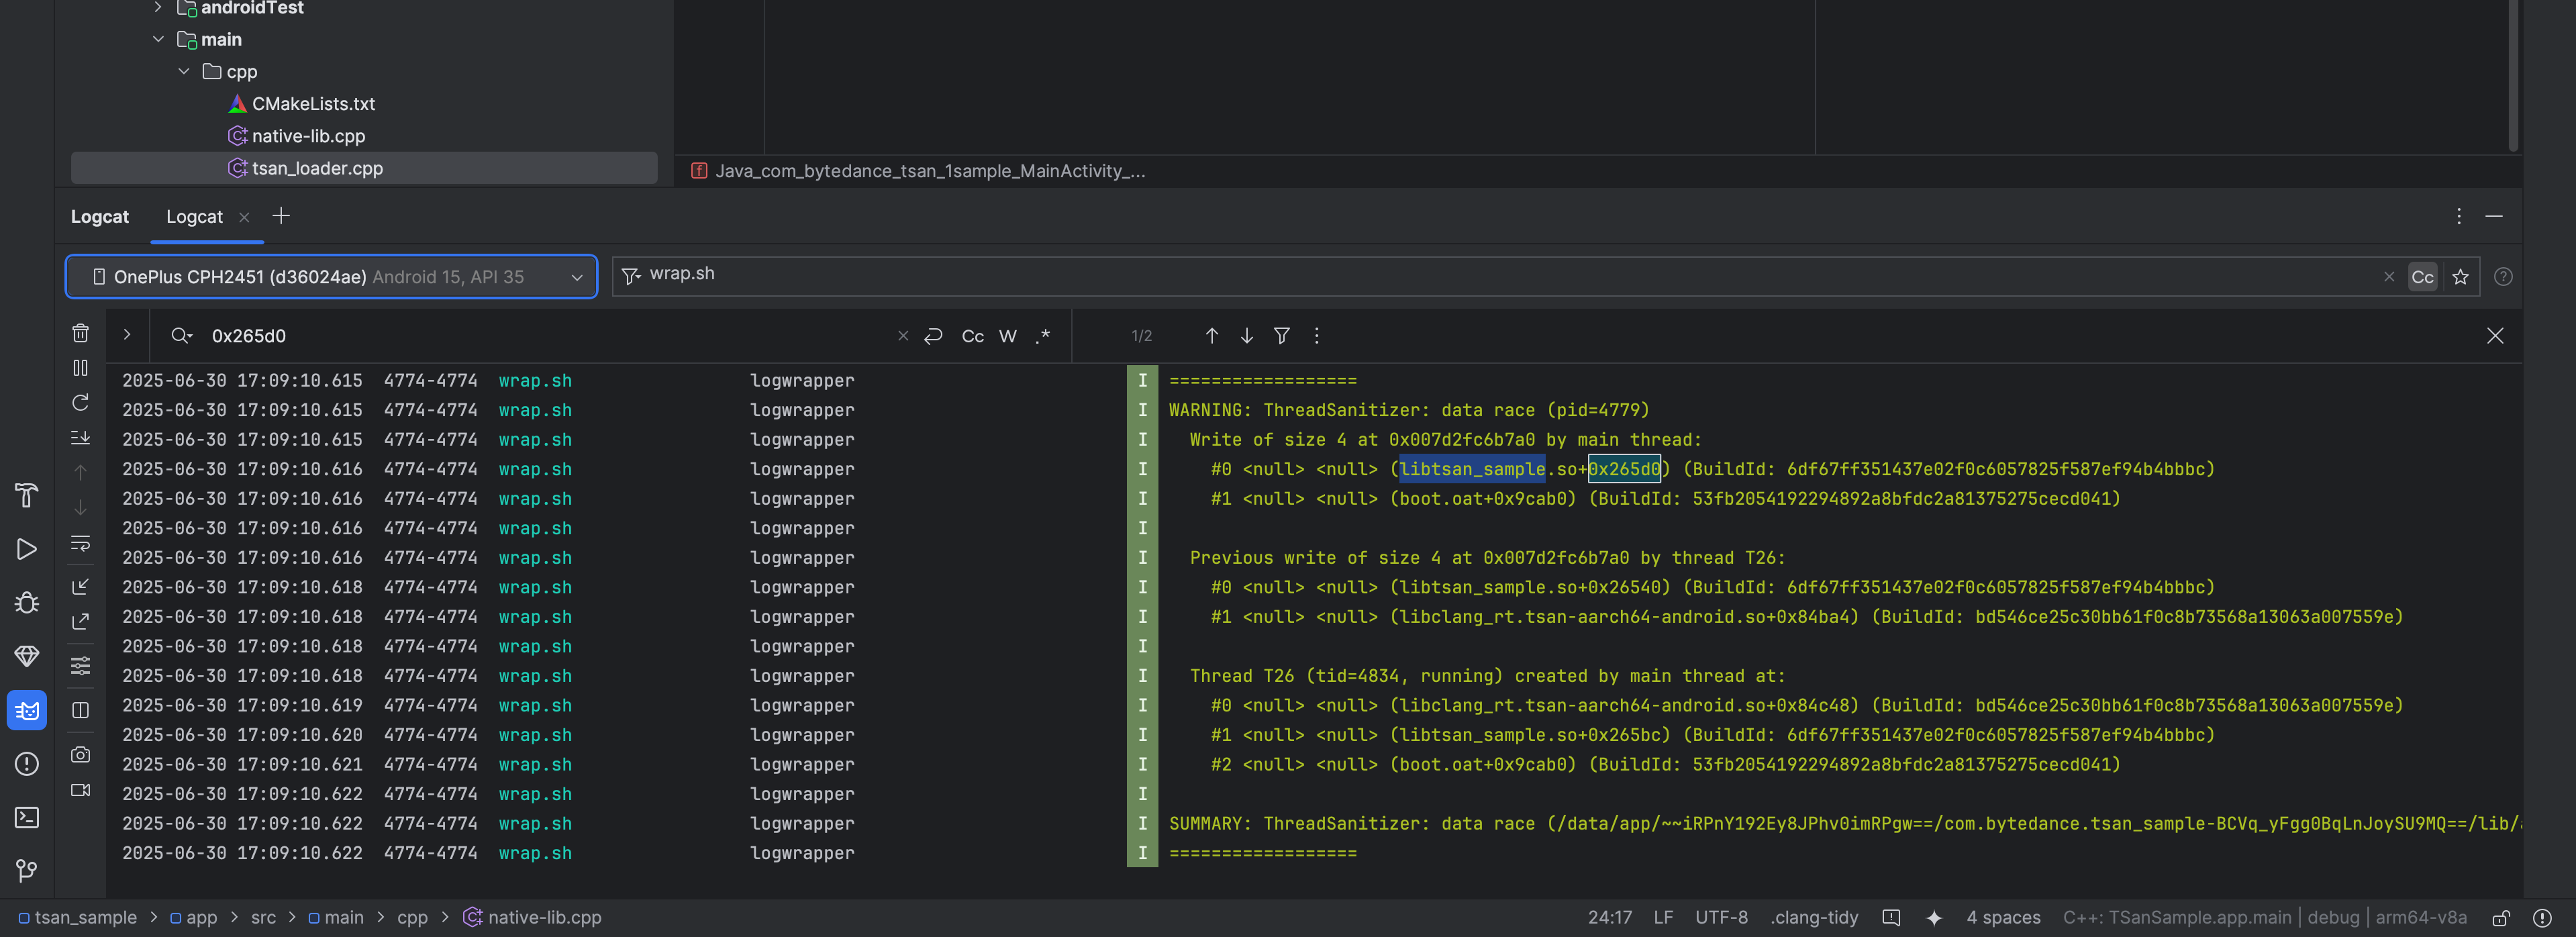Add a new Logcat tab
Image resolution: width=2576 pixels, height=937 pixels.
click(x=281, y=216)
